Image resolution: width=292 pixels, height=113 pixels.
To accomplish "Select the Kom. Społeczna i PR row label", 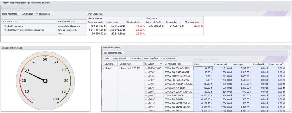I will tap(72, 30).
